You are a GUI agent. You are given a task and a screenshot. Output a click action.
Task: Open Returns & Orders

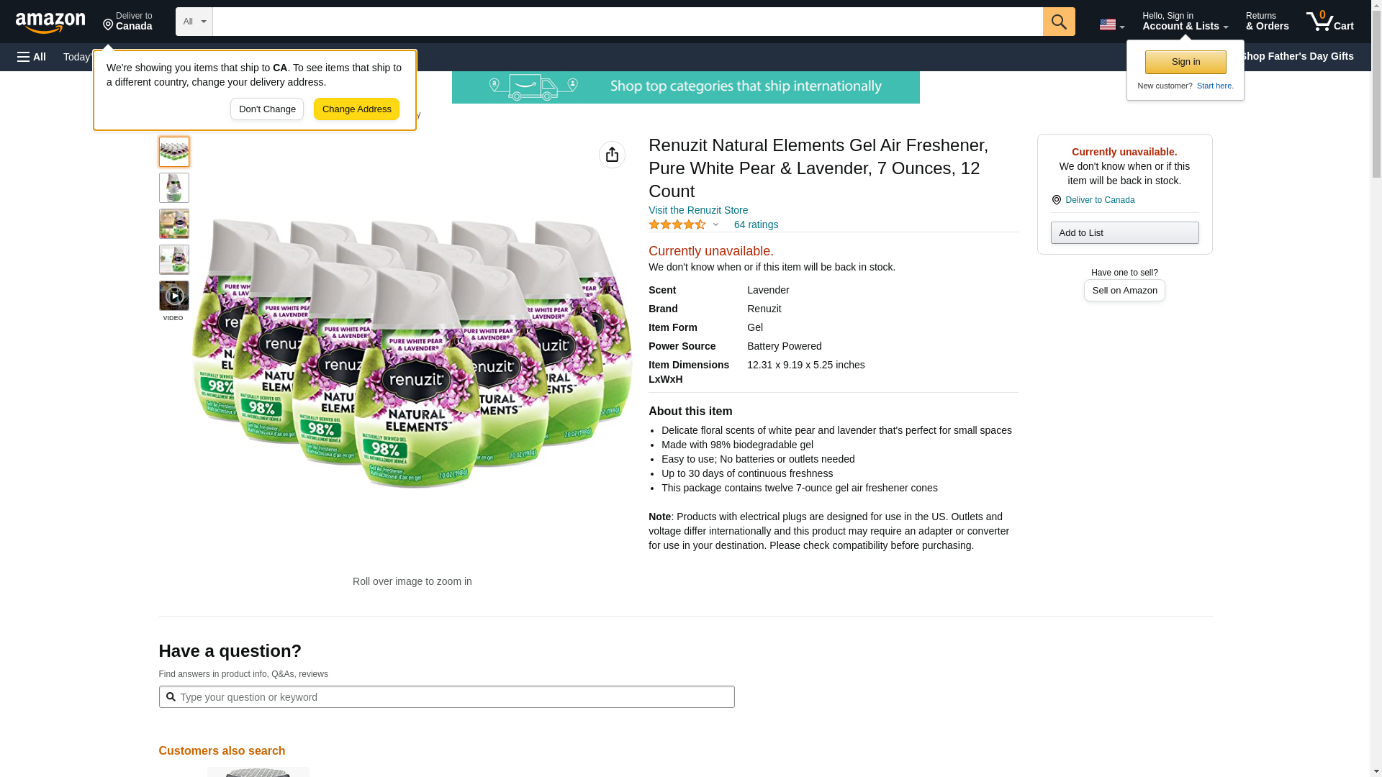click(1267, 22)
